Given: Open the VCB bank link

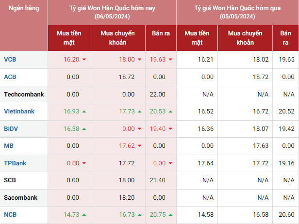Looking at the screenshot, I should (10, 60).
